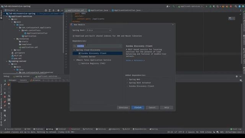Hide the Project panel with minus icon

(x=62, y=10)
